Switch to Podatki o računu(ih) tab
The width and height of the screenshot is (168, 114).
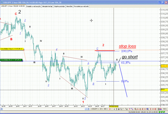pyautogui.click(x=33, y=6)
